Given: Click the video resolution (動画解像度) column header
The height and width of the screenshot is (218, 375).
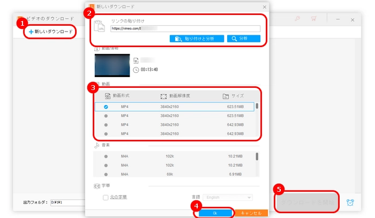Looking at the screenshot, I should coord(175,96).
